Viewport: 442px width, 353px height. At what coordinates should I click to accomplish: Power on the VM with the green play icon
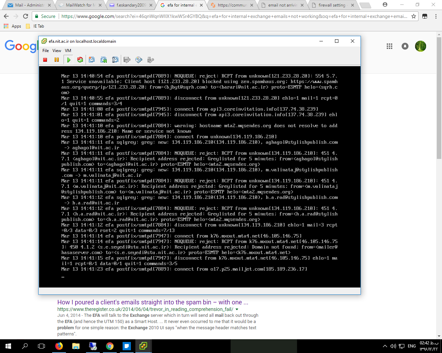point(68,60)
